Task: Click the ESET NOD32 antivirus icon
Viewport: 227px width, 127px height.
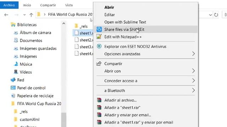Action: (99, 46)
